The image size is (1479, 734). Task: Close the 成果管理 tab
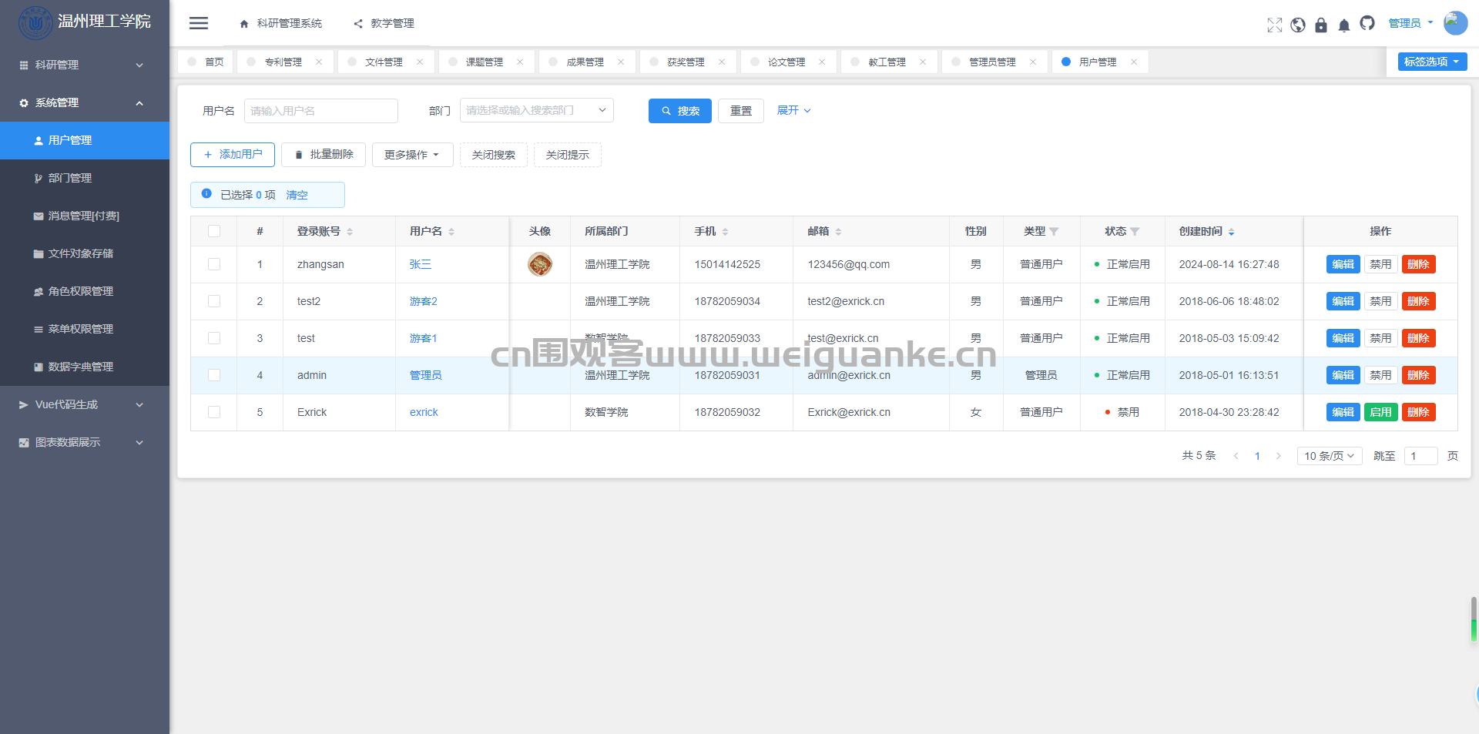click(621, 62)
